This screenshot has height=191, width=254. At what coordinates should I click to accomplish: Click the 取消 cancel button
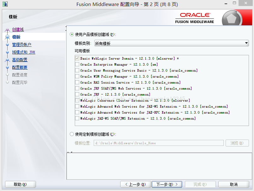233,184
